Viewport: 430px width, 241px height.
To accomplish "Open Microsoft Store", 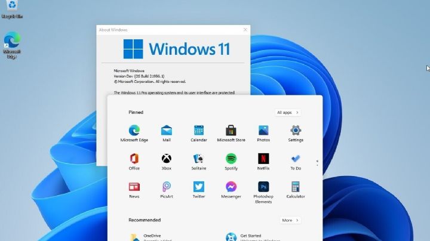I will (x=231, y=134).
